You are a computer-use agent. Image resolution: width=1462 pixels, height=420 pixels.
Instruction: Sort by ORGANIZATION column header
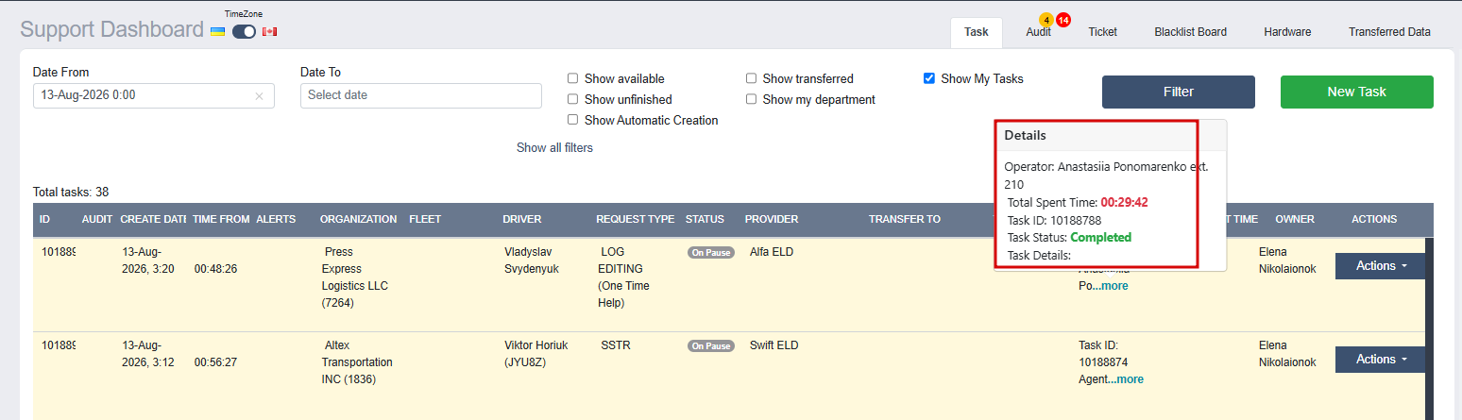[358, 219]
